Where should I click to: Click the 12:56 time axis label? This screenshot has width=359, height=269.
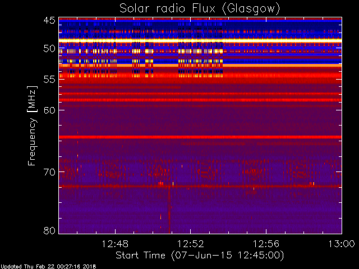pos(266,244)
